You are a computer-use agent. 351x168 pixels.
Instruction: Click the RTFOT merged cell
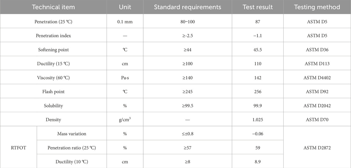(x=18, y=147)
